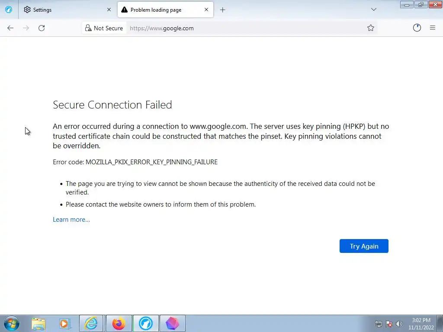The image size is (443, 332).
Task: Click the Not Secure lock icon
Action: coord(88,28)
